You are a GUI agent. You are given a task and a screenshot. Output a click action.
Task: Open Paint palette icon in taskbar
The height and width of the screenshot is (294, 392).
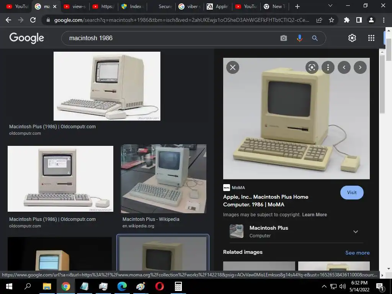pos(140,286)
